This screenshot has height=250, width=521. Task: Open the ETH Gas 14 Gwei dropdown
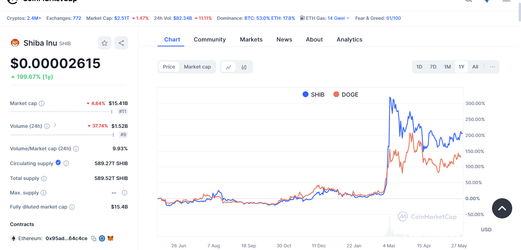pos(338,18)
